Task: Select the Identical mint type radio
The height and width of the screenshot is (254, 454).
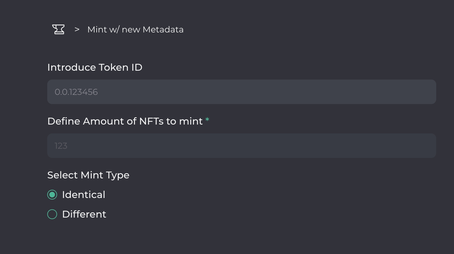Action: click(x=52, y=195)
